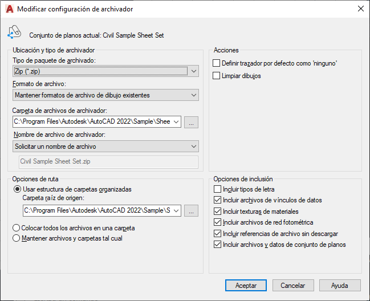The width and height of the screenshot is (370, 301).
Task: Expand the archive file folder path dropdown
Action: 176,122
